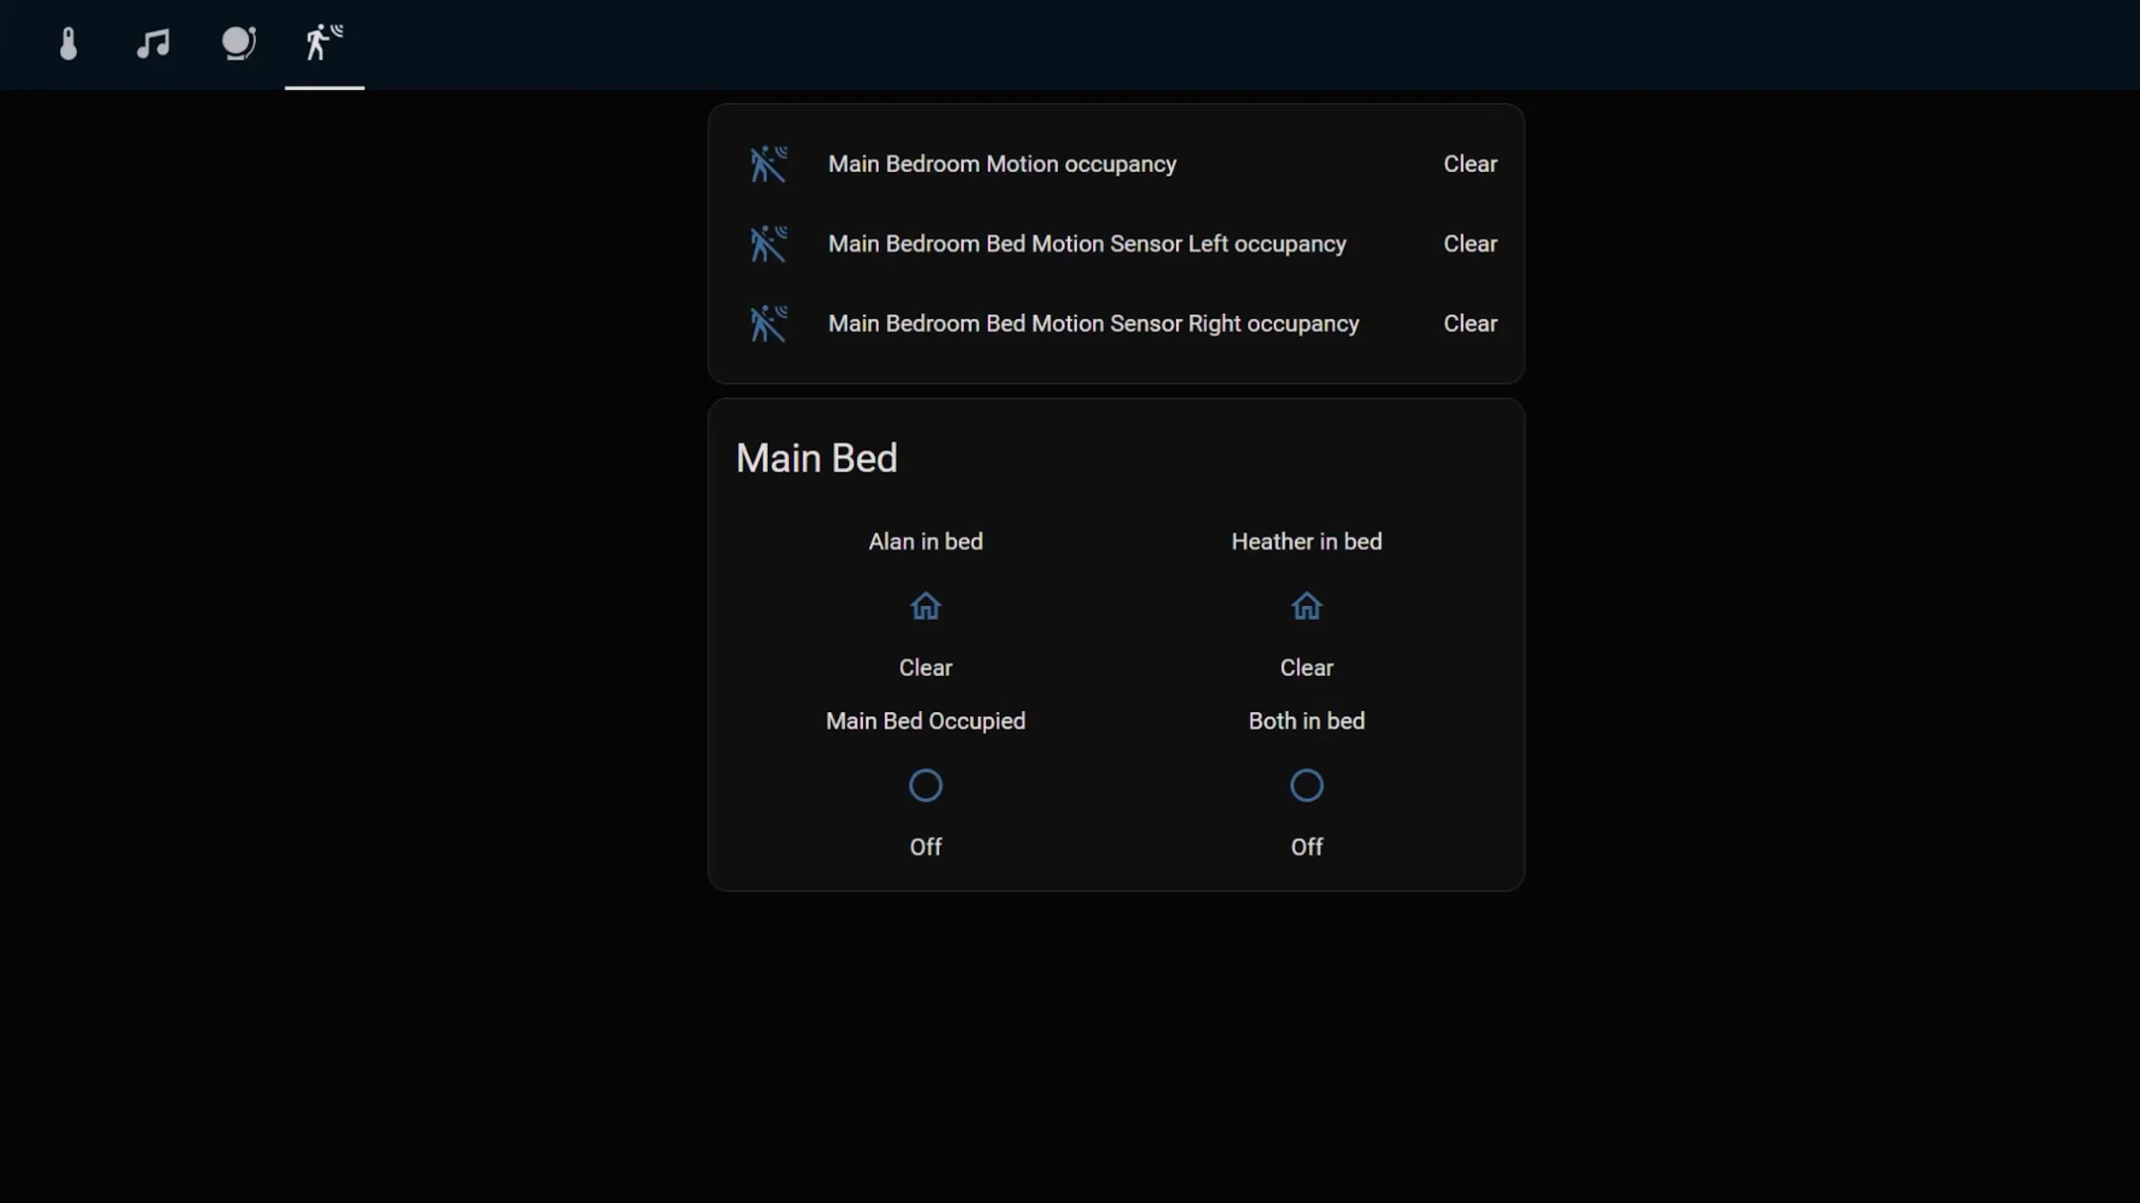Click Main Bedroom Motion occupancy icon
This screenshot has width=2140, height=1203.
(x=768, y=164)
